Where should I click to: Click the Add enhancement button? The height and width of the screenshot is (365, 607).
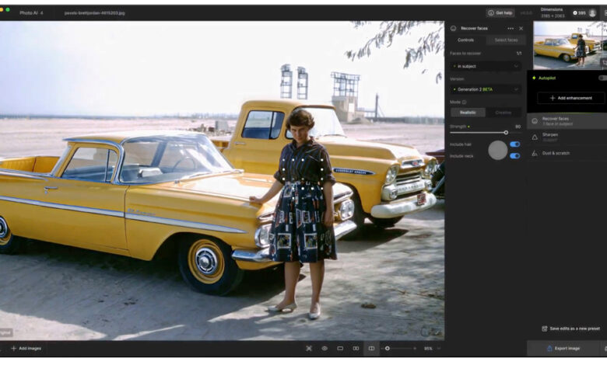pos(570,98)
